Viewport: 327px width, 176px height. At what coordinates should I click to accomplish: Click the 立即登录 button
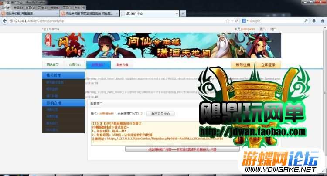click(268, 65)
